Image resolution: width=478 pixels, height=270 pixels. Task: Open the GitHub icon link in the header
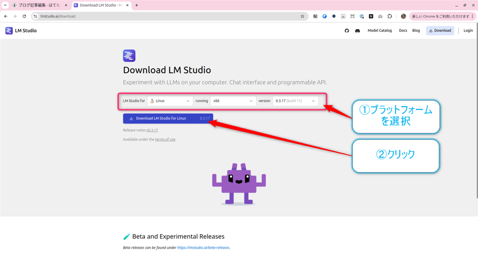click(347, 31)
